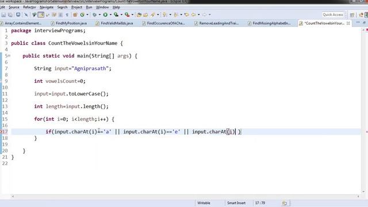Switch to FindValidMailIds.java tab
This screenshot has width=368, height=207.
[114, 23]
